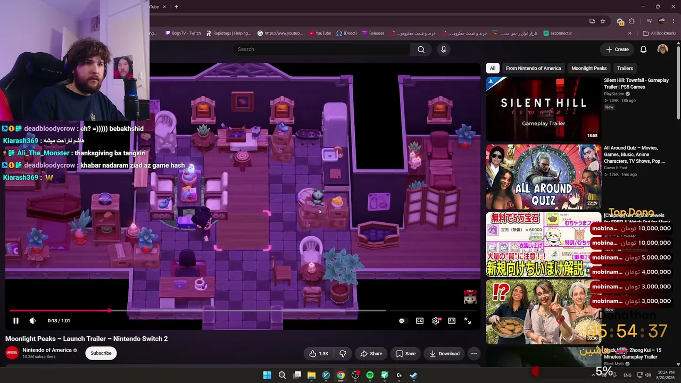
Task: Open the All Around Quiz video thumbnail
Action: pos(543,176)
